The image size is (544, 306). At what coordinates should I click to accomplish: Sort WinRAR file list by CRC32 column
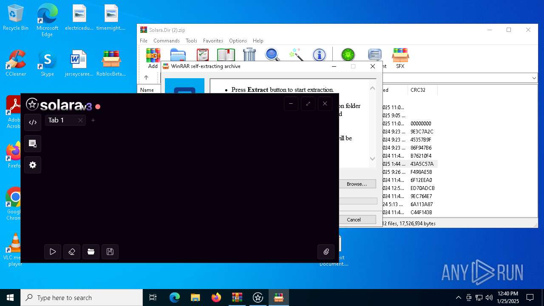[x=422, y=90]
